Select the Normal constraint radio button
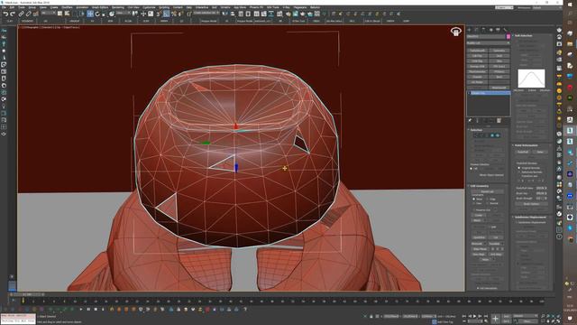 click(488, 203)
